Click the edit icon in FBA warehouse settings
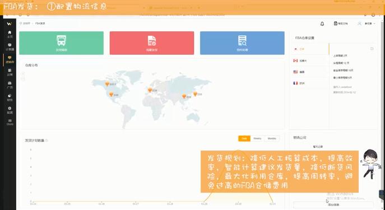Viewport: 385px width, 210px height. (372, 49)
